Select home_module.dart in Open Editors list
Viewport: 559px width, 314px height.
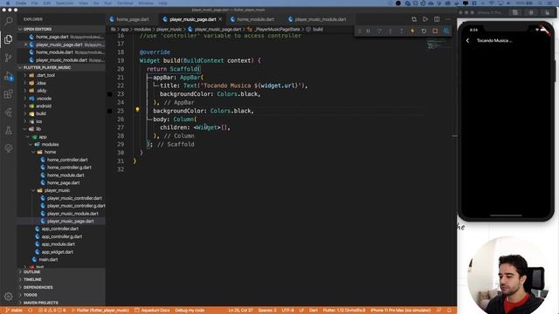61,52
